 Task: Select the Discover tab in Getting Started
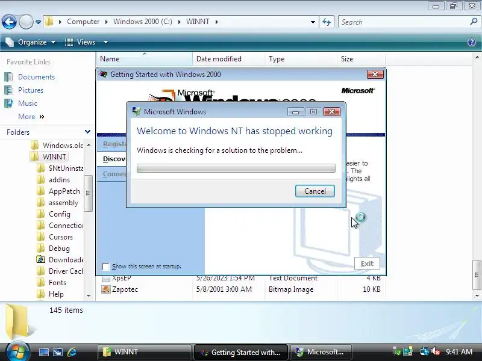tap(113, 159)
